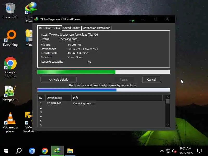208x156 pixels.
Task: Close the etlegacy download window
Action: pyautogui.click(x=167, y=19)
